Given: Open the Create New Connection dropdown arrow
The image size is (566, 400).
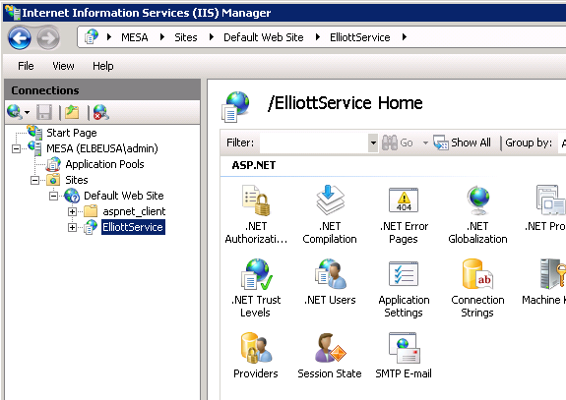Looking at the screenshot, I should pos(28,112).
